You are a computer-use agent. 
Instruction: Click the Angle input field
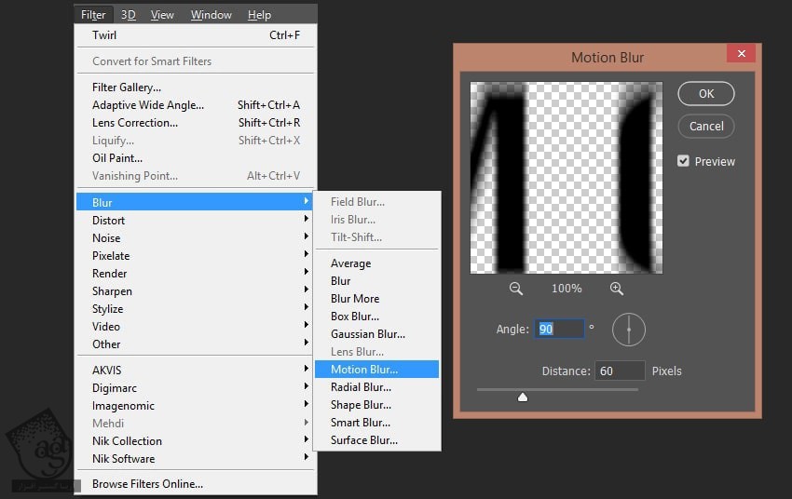(559, 329)
